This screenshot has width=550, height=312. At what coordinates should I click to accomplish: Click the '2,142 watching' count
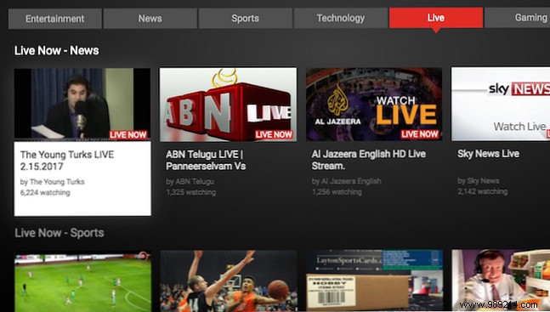coord(482,191)
